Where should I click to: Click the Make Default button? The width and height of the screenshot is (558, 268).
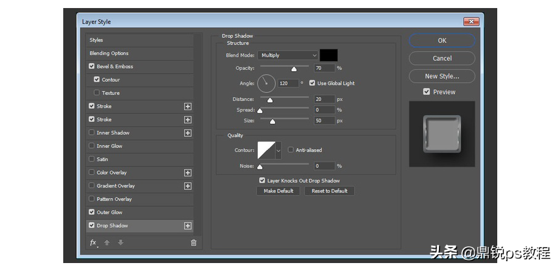click(278, 191)
